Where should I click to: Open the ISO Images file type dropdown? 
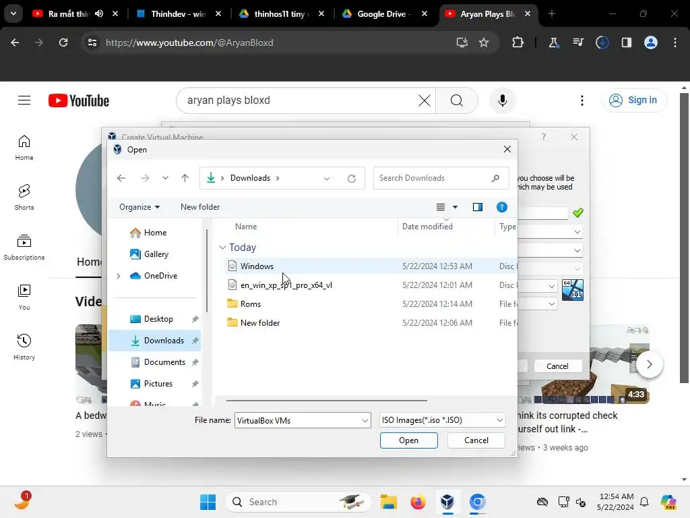click(442, 420)
